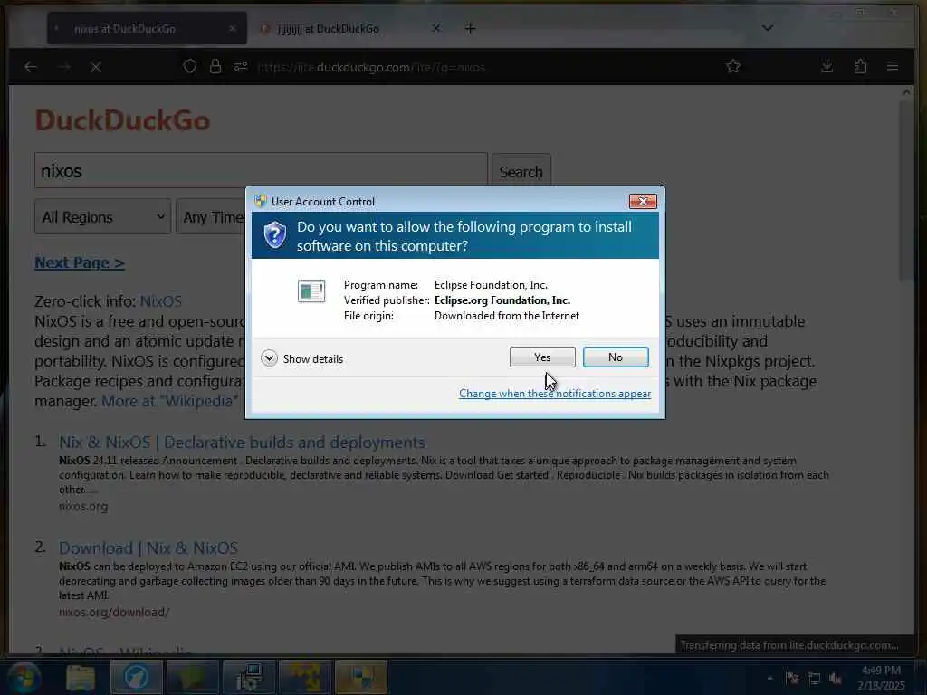Stop loading the page
This screenshot has height=695, width=927.
[x=96, y=67]
